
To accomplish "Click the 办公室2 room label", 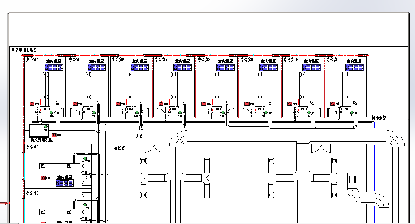I will pos(32,193).
